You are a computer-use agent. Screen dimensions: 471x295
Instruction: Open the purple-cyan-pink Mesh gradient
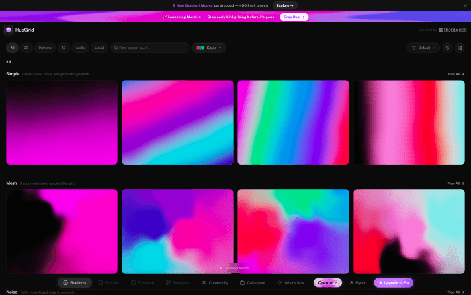click(177, 232)
